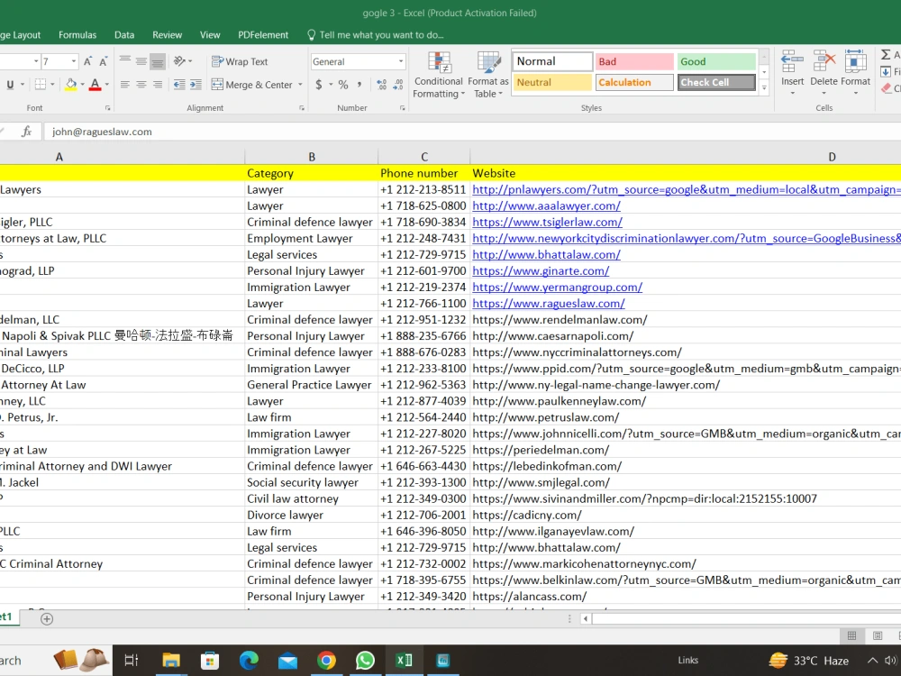
Task: Open Alignment dialog launcher
Action: 302,108
